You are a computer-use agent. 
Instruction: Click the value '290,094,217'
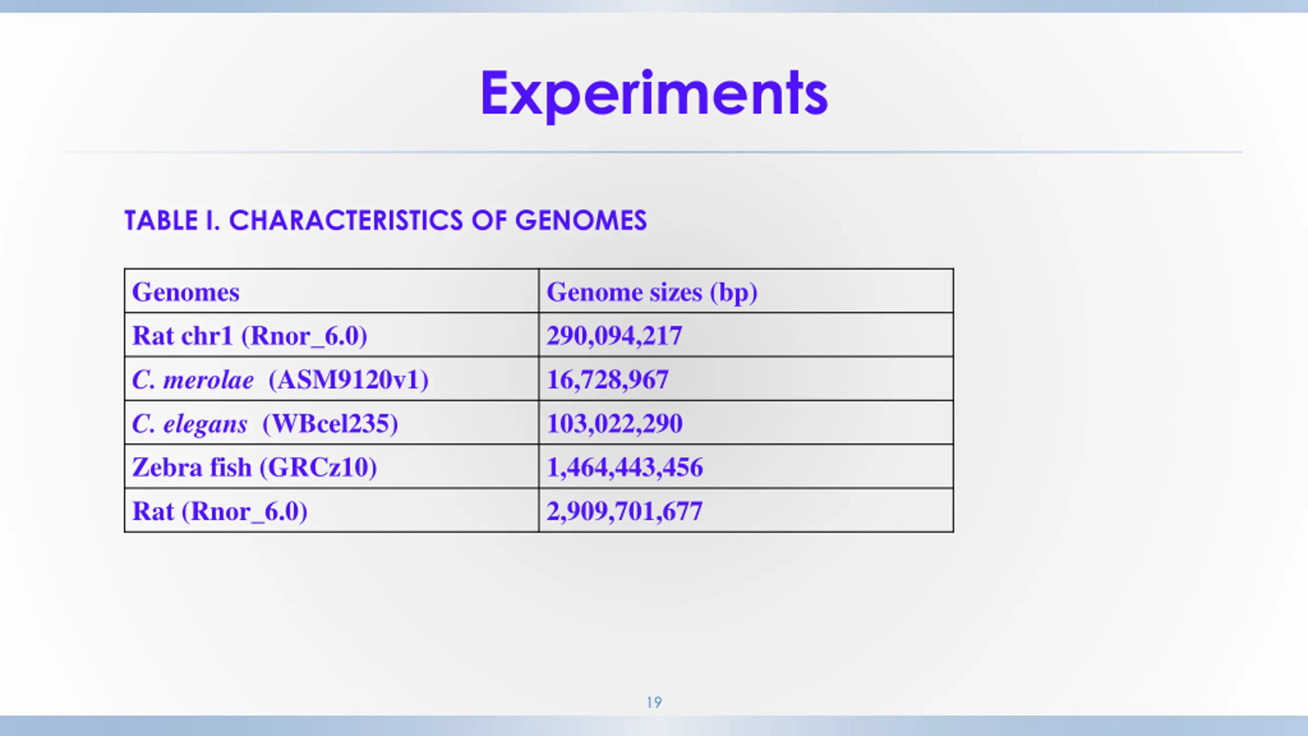614,336
